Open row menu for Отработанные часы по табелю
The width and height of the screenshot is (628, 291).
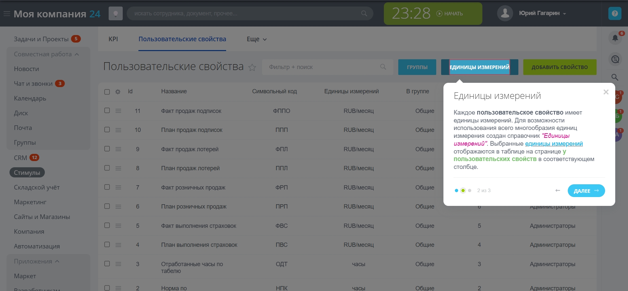pos(118,264)
